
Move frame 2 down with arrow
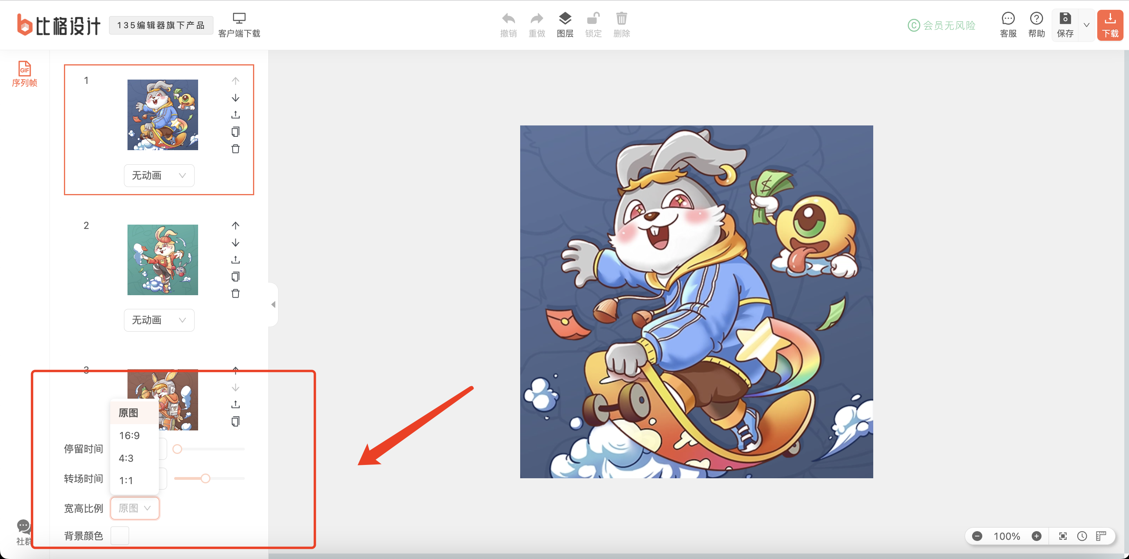coord(235,243)
